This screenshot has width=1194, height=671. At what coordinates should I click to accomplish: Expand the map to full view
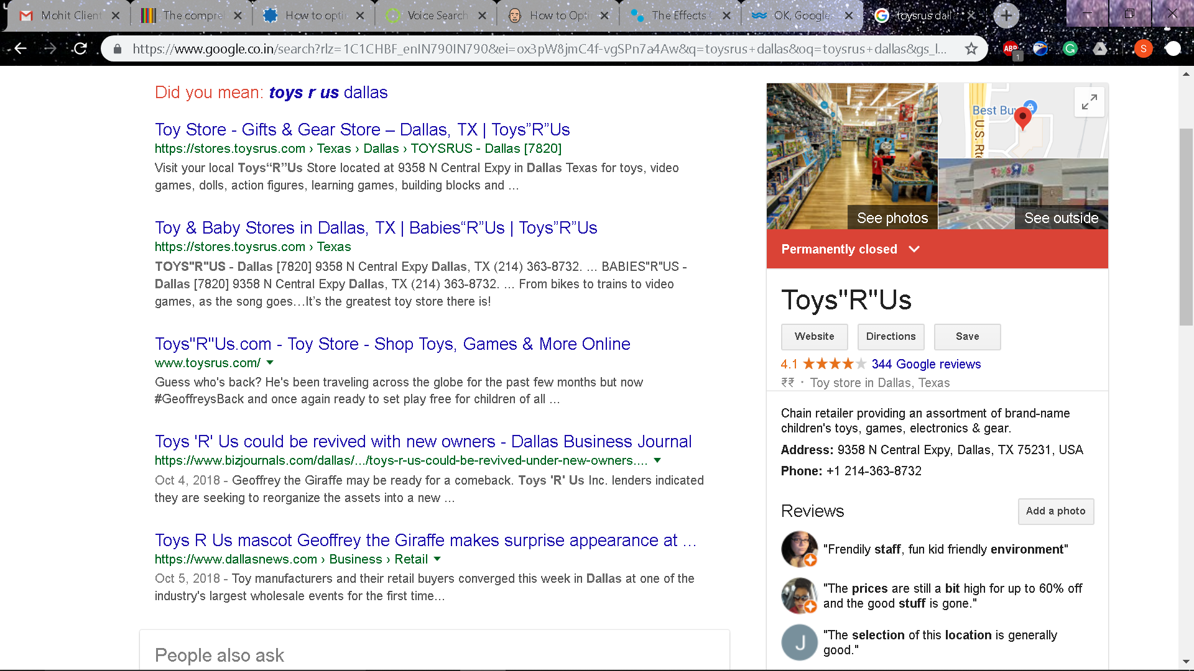(x=1089, y=102)
